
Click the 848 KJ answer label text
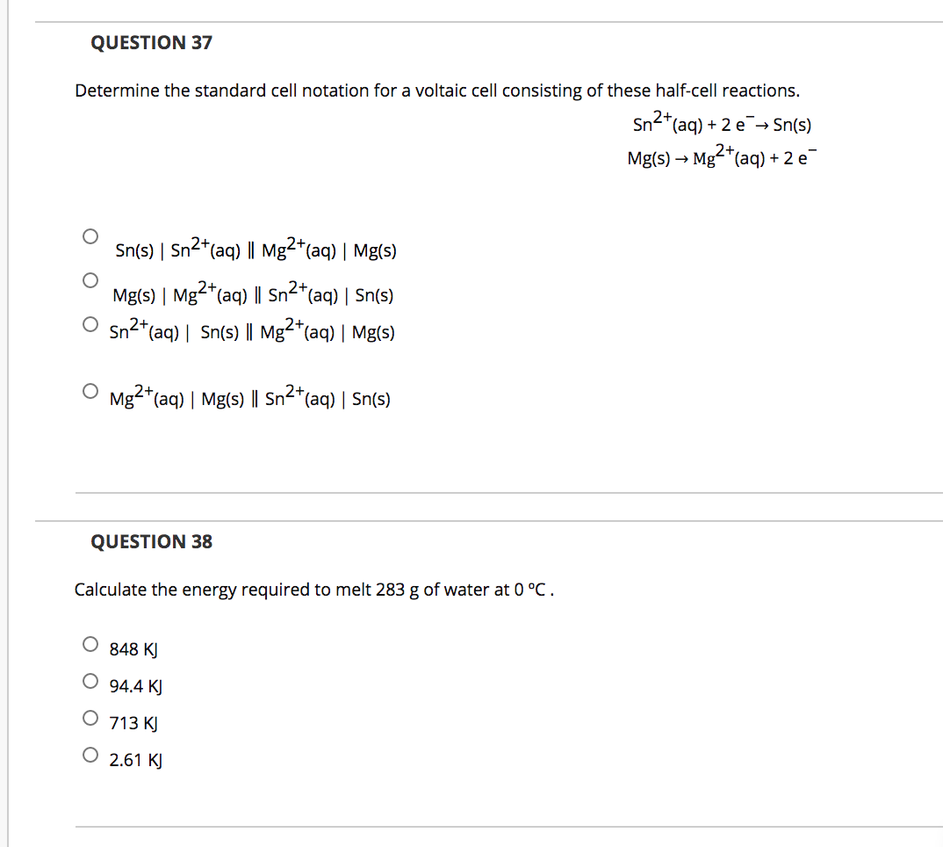132,649
